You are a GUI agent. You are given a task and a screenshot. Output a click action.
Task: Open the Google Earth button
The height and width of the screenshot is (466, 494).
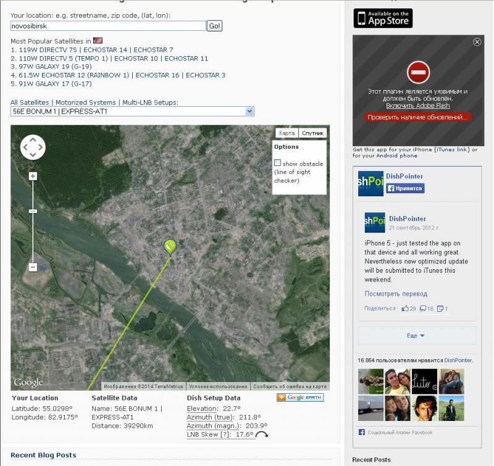click(300, 397)
